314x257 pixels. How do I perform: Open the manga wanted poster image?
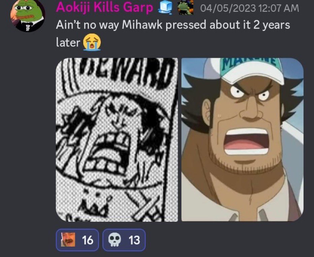pyautogui.click(x=117, y=140)
